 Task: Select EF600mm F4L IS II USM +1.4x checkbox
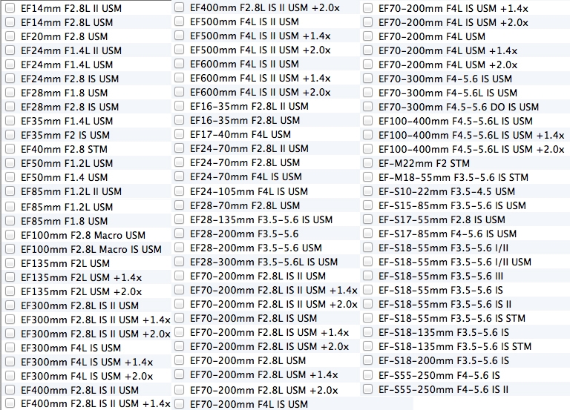tap(179, 78)
